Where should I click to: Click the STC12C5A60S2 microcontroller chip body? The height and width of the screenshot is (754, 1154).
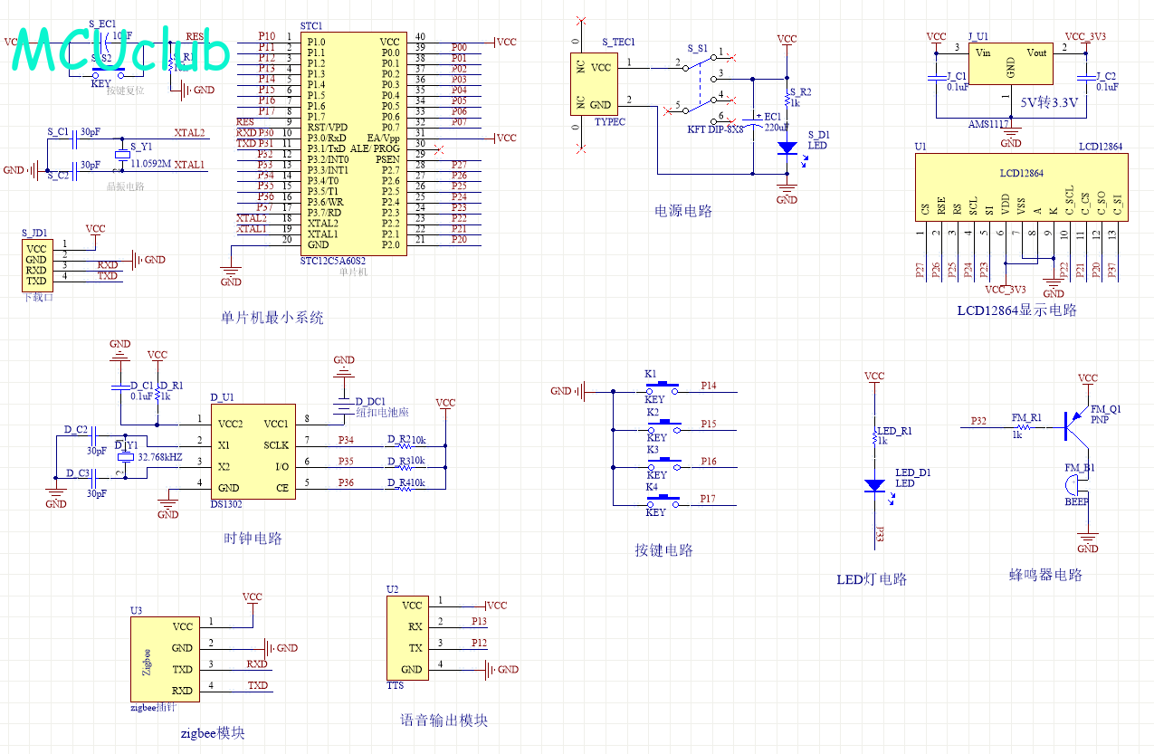pos(353,145)
